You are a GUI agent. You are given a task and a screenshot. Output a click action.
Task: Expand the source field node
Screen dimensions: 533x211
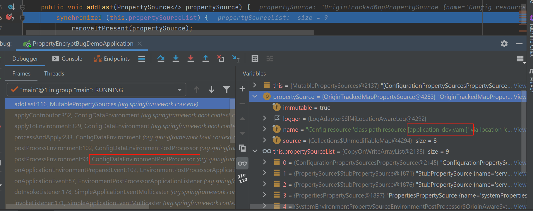coord(265,140)
